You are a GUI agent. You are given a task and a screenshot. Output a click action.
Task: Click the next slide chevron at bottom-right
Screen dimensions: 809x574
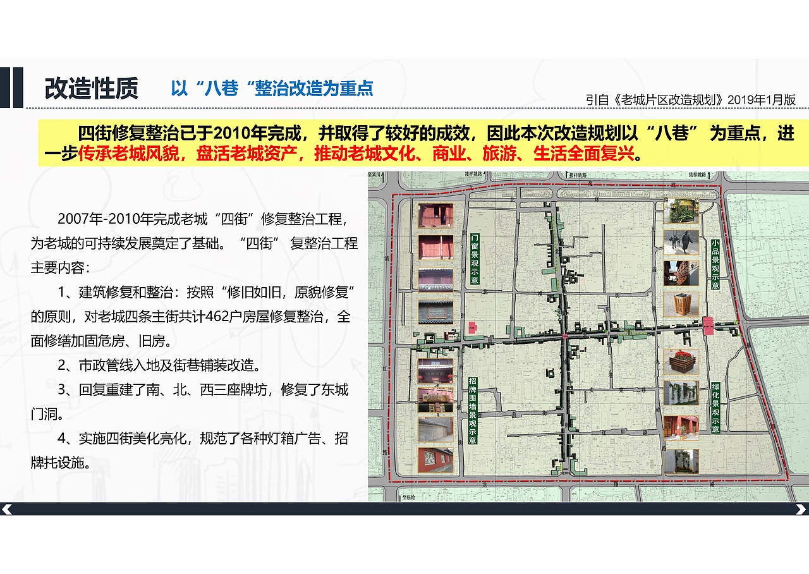pos(801,510)
